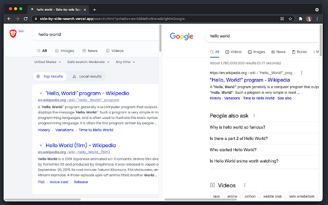The image size is (328, 205).
Task: Click the Plot sublink
Action: 41,182
